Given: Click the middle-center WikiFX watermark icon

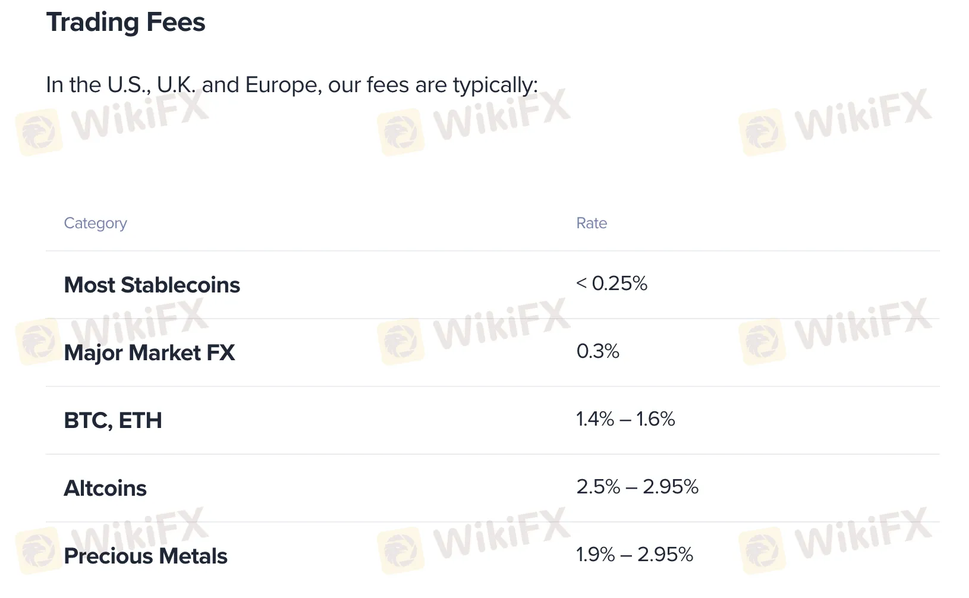Looking at the screenshot, I should pyautogui.click(x=401, y=342).
